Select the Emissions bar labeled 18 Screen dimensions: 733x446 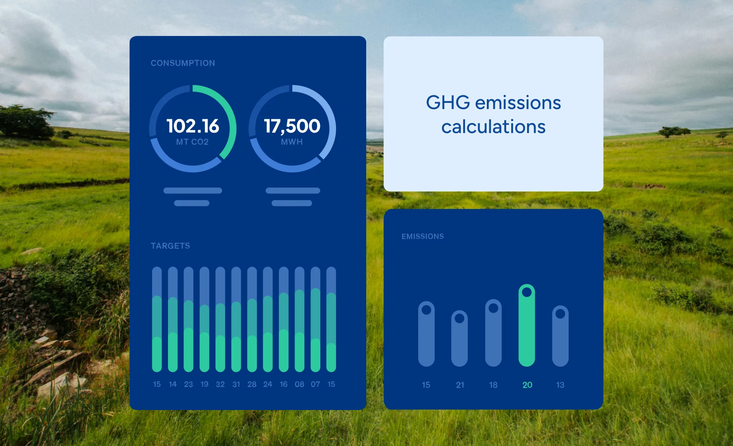click(x=493, y=333)
